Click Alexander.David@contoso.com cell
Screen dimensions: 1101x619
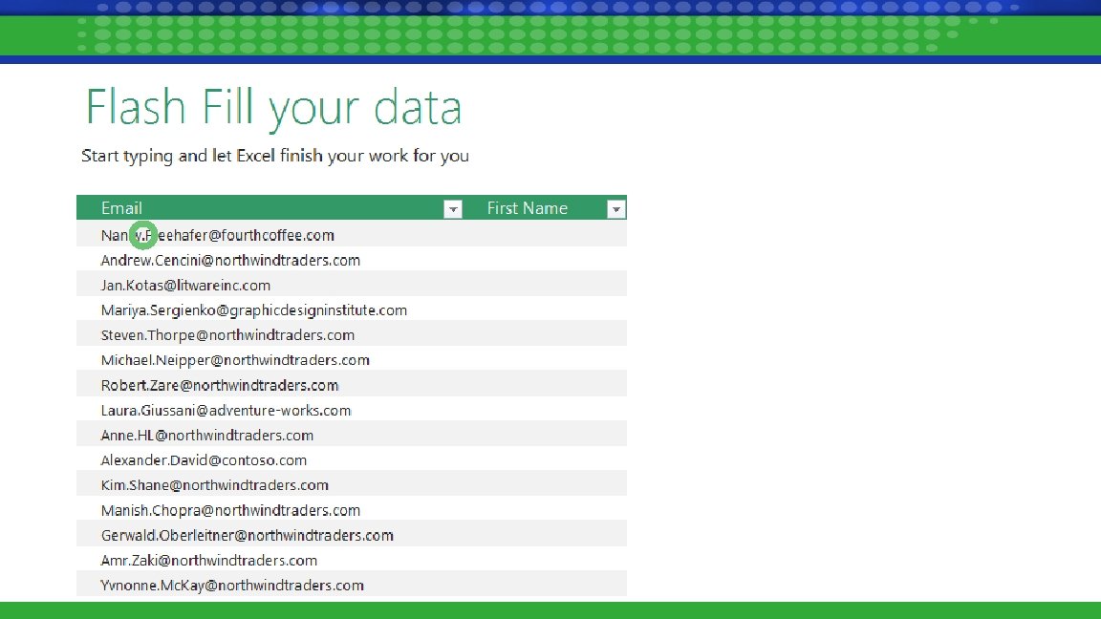tap(270, 459)
